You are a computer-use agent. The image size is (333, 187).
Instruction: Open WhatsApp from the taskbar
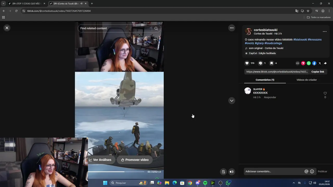coord(228,183)
